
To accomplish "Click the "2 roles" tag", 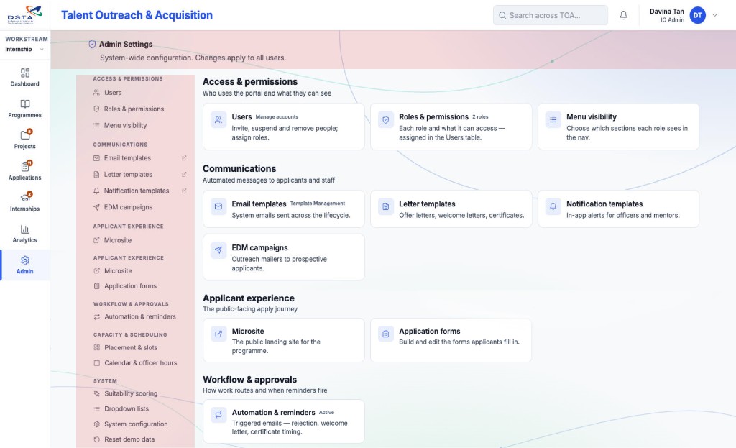I will pyautogui.click(x=480, y=116).
